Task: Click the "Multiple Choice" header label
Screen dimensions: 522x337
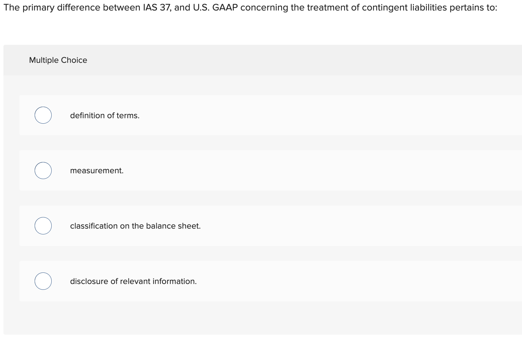Action: 58,60
